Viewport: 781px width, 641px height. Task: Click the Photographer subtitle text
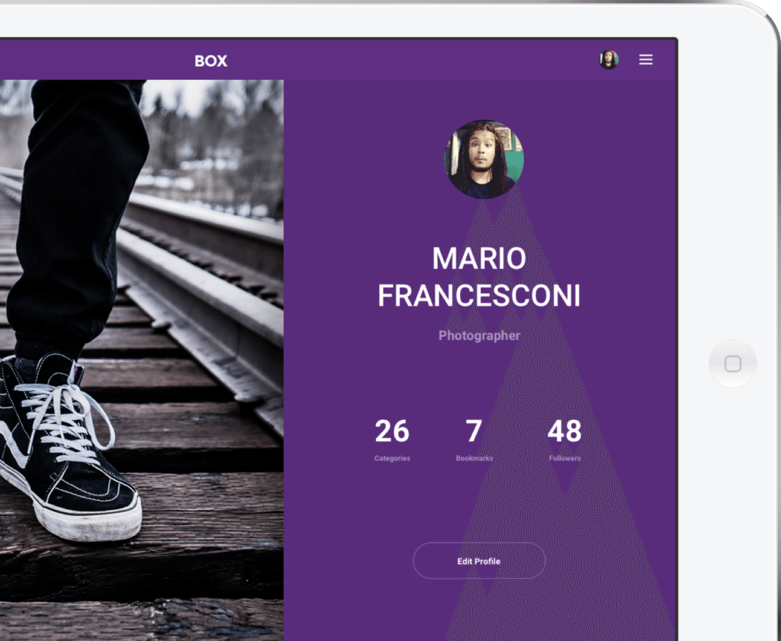[x=479, y=335]
